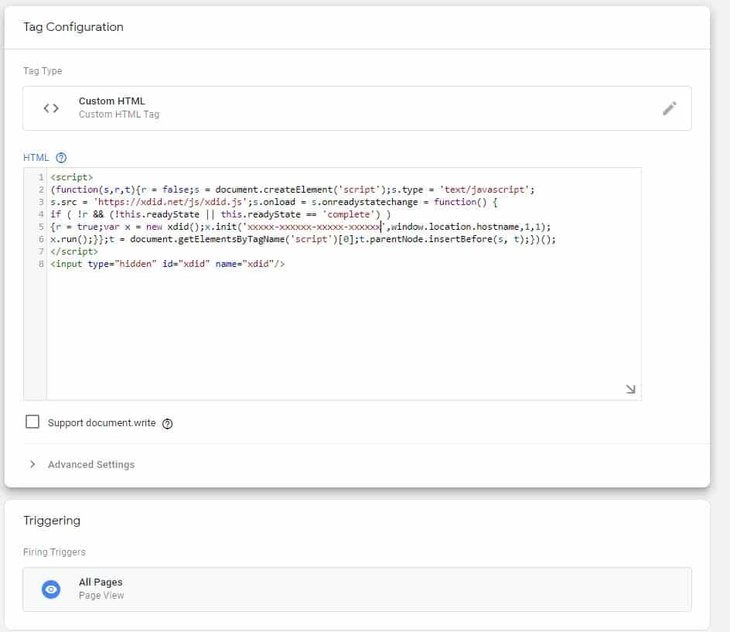Click the pencil edit icon for tag type
Image resolution: width=730 pixels, height=632 pixels.
pos(669,108)
